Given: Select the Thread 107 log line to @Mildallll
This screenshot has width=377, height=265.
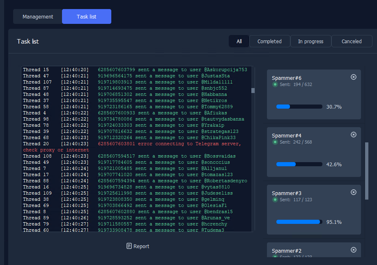Looking at the screenshot, I should click(128, 82).
